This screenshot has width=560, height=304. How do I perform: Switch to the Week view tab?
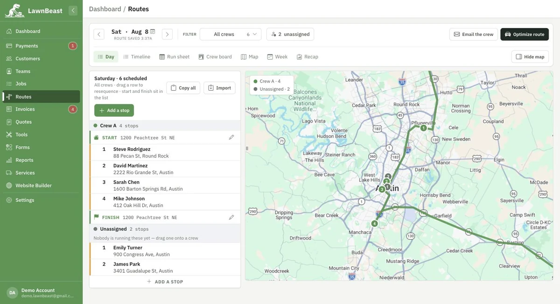(x=277, y=57)
